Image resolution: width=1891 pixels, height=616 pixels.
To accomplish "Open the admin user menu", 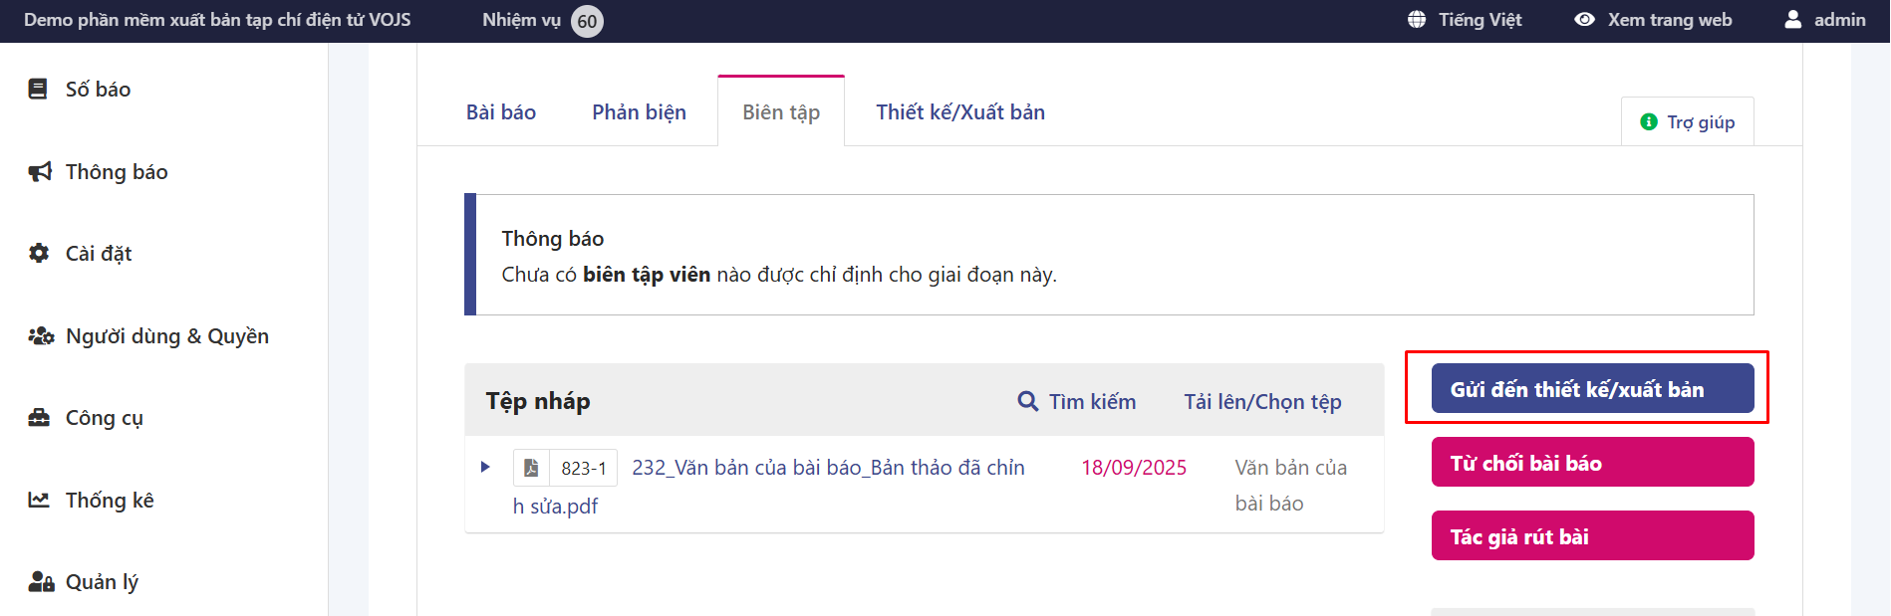I will tap(1825, 20).
